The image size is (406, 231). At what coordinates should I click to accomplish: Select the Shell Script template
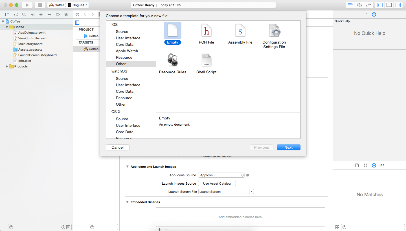point(207,64)
